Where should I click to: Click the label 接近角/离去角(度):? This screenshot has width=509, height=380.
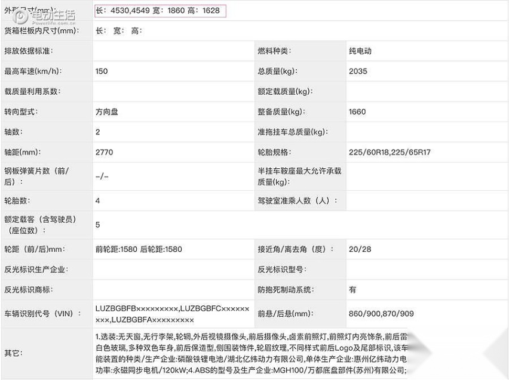click(x=296, y=249)
